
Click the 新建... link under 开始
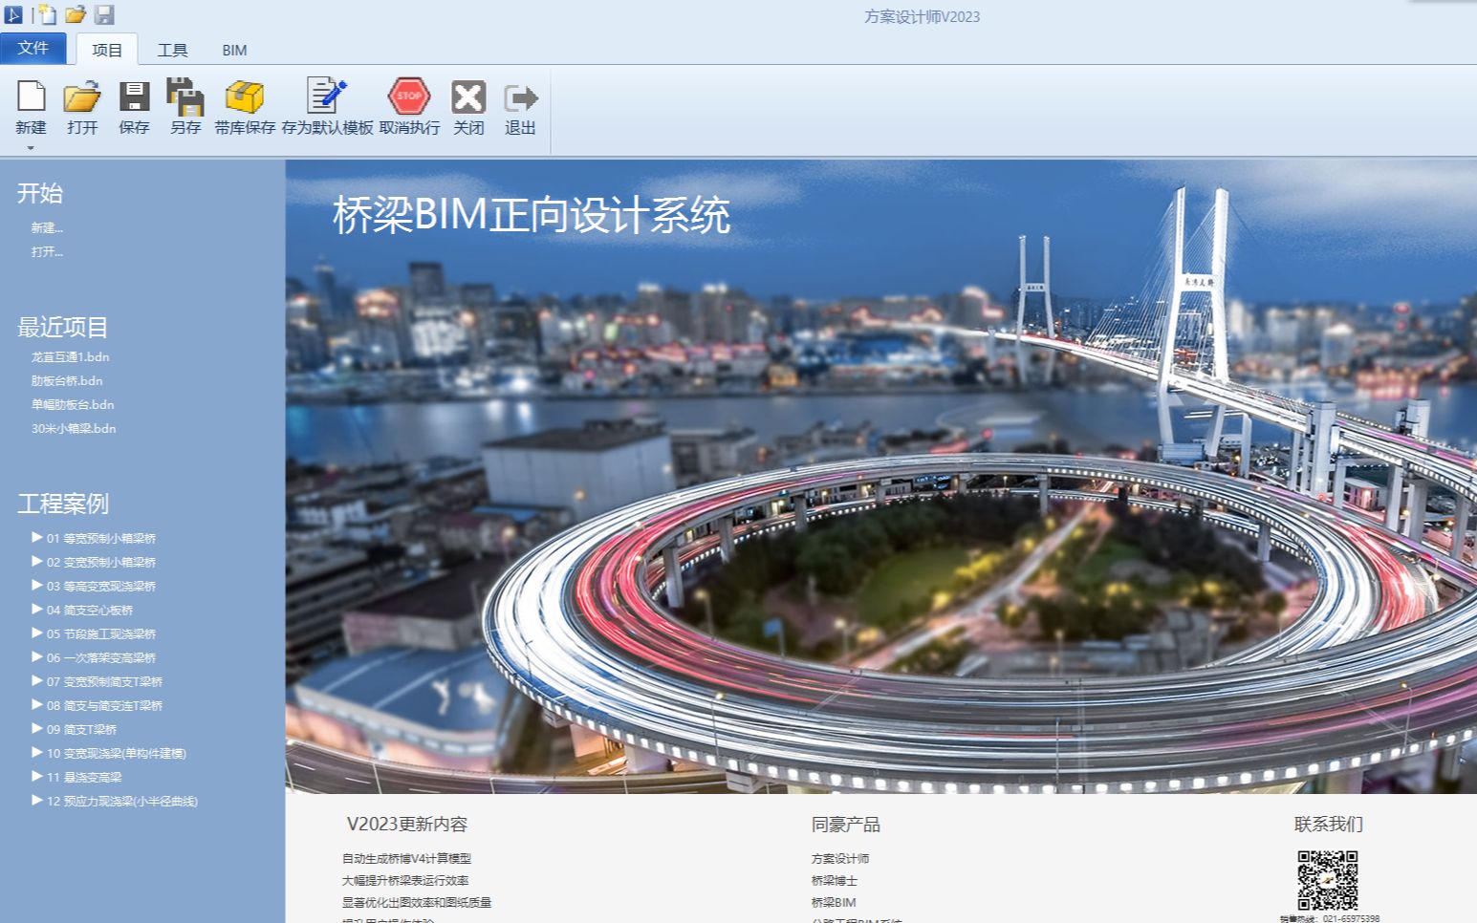[47, 227]
